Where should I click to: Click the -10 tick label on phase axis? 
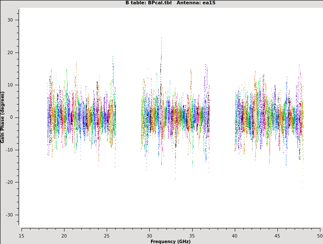coord(9,150)
